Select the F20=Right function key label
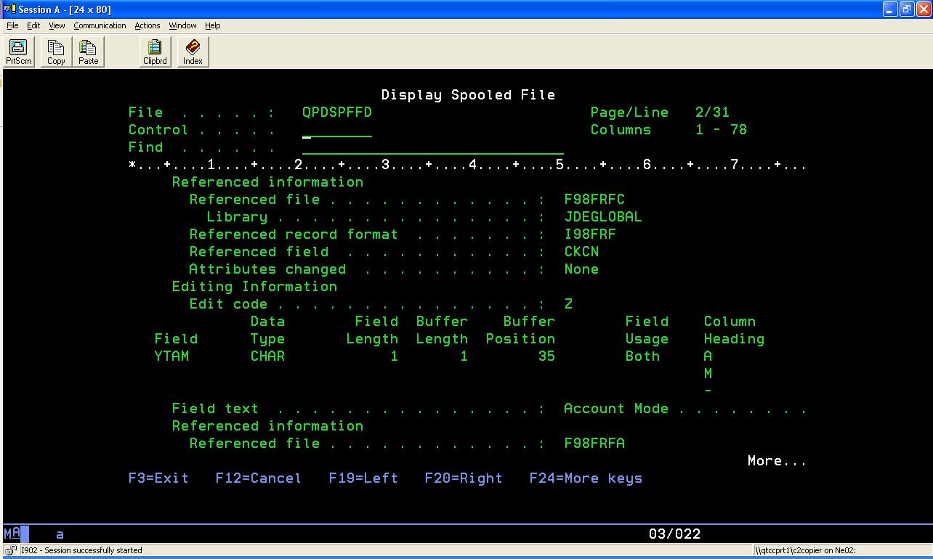This screenshot has width=933, height=559. 464,478
